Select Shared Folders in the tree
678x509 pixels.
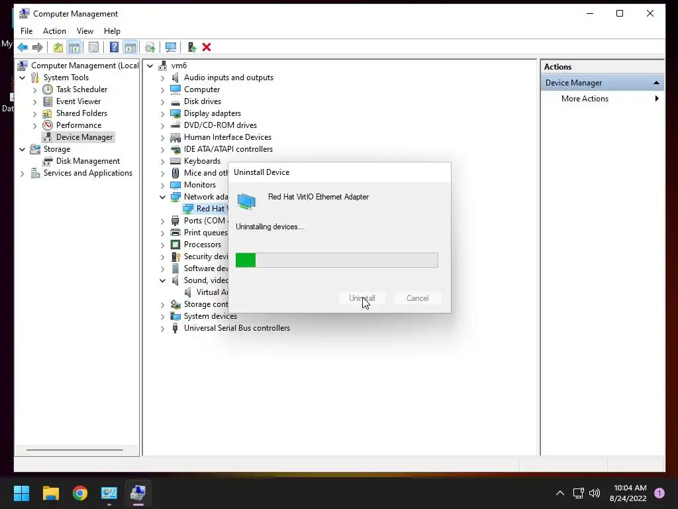pyautogui.click(x=81, y=113)
